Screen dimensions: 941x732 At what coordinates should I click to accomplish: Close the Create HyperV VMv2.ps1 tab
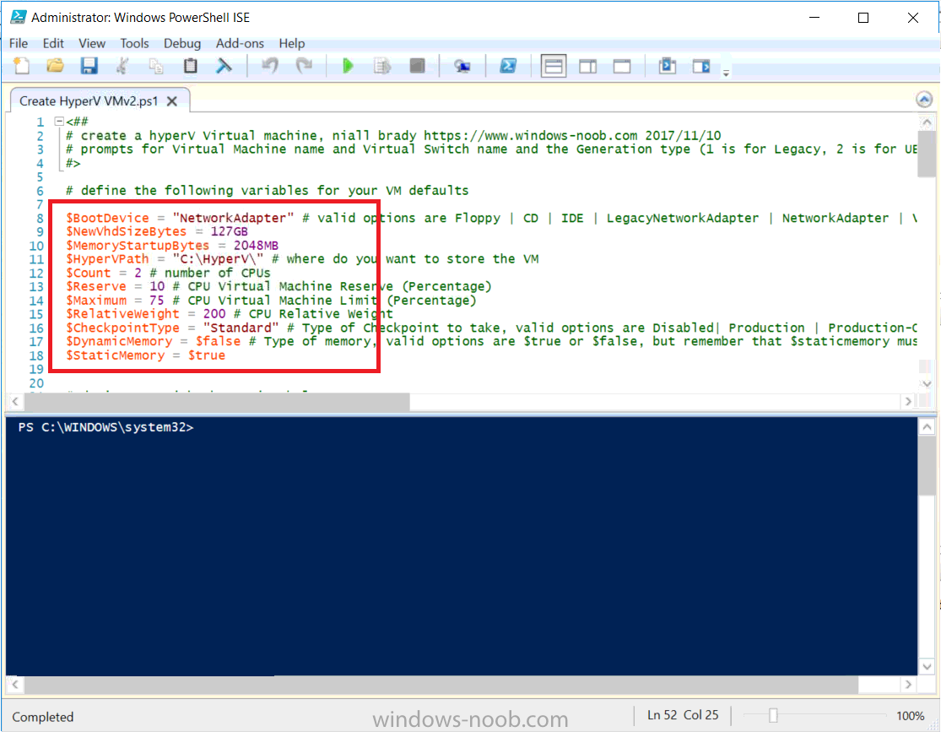[x=172, y=100]
